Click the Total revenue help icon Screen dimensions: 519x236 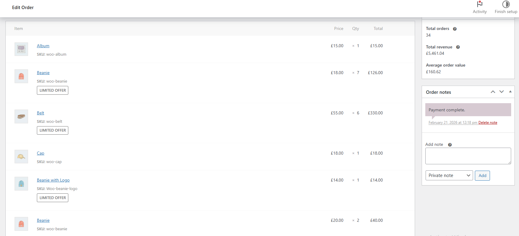458,47
